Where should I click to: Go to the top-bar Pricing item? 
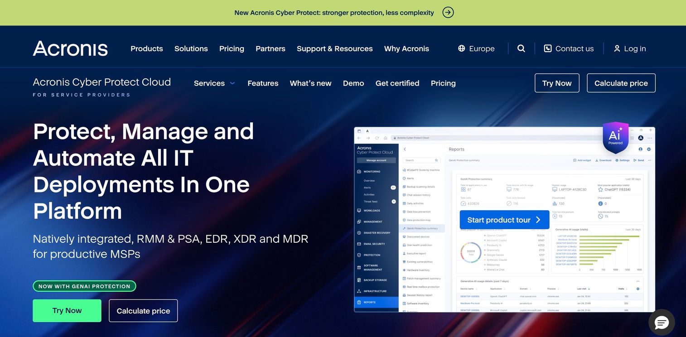click(232, 48)
